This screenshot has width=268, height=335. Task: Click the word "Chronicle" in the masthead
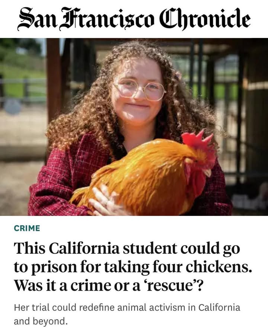205,19
